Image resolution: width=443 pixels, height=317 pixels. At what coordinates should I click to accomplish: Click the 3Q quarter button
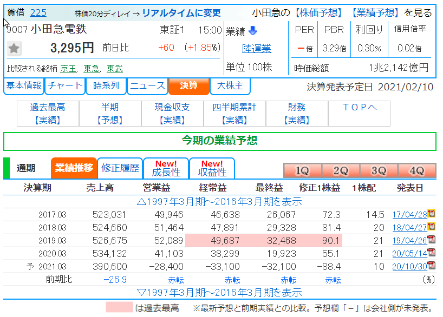(x=379, y=171)
